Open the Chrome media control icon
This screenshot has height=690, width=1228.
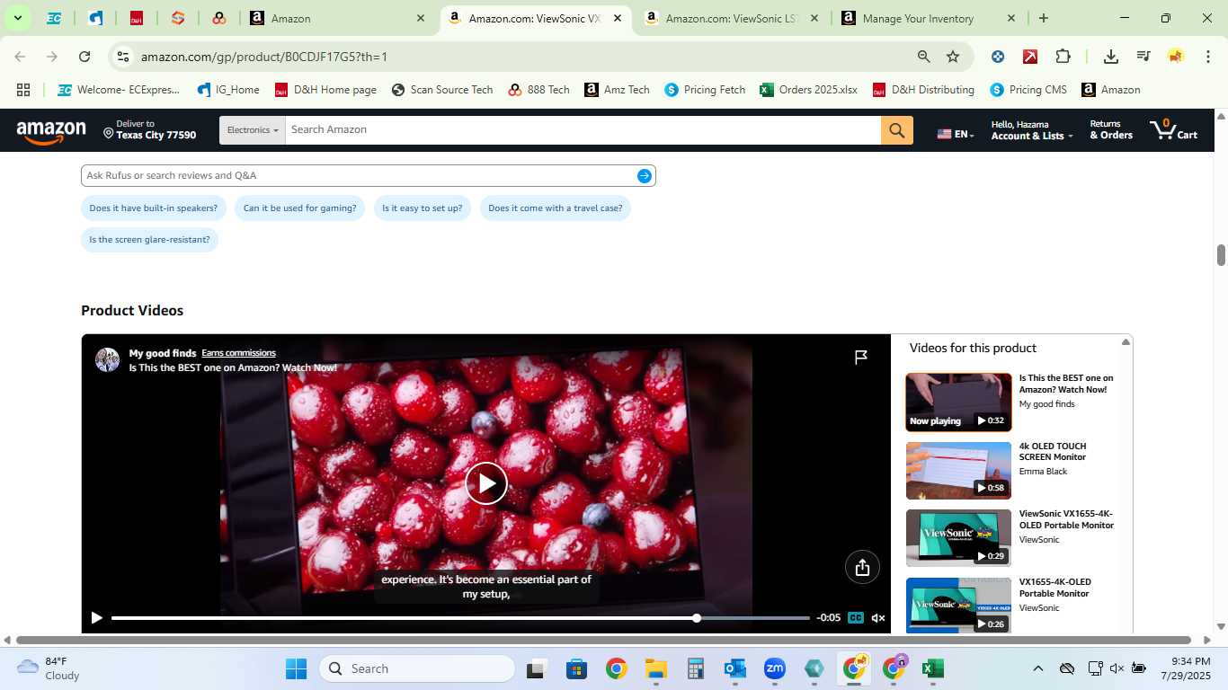1143,57
